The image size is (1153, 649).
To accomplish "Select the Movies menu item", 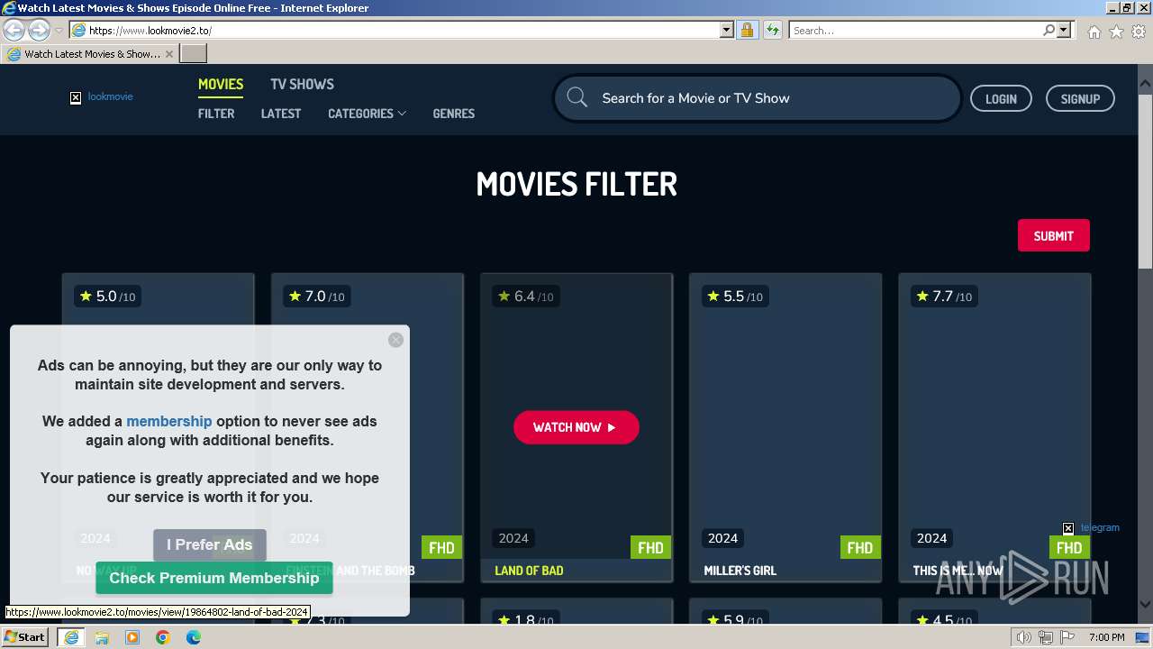I will [x=221, y=84].
